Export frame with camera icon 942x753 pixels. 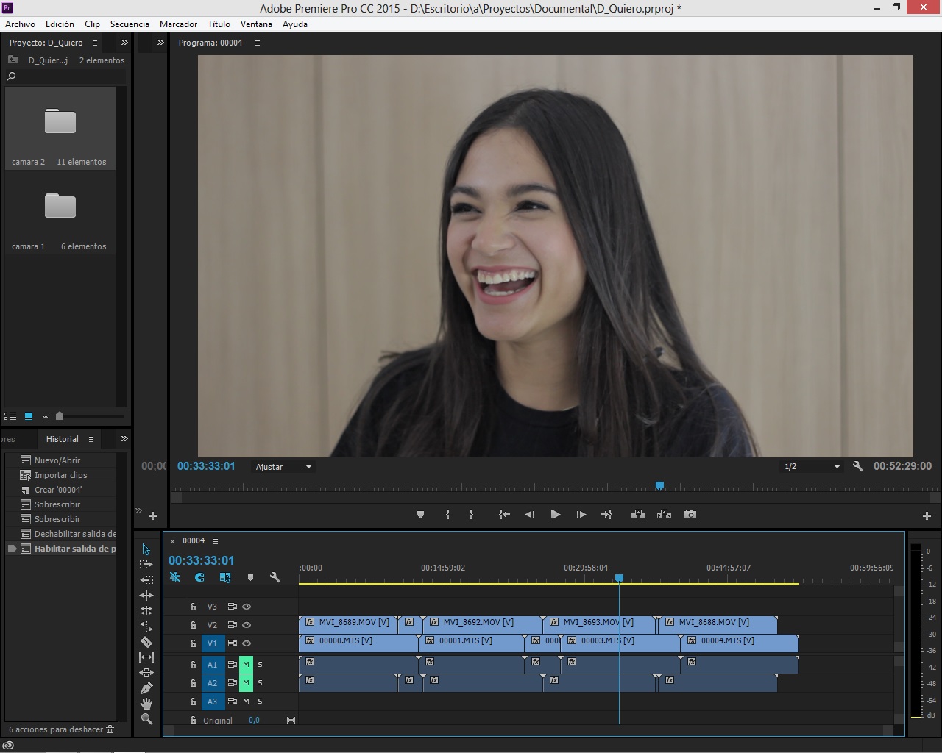tap(690, 515)
